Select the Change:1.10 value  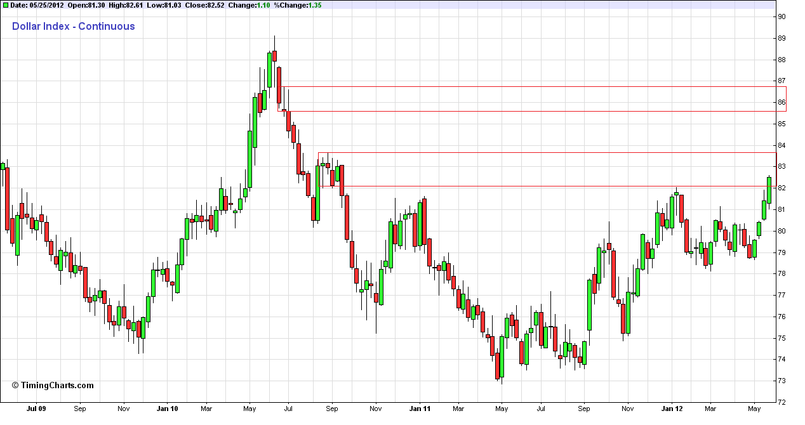(x=248, y=5)
